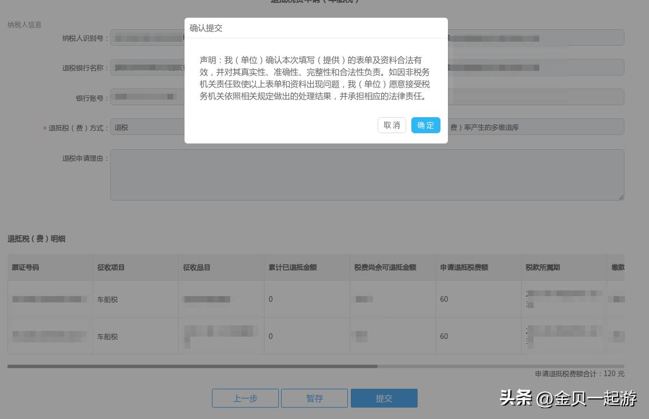The width and height of the screenshot is (649, 419).
Task: Click the 上一步 button to go back
Action: pos(245,398)
